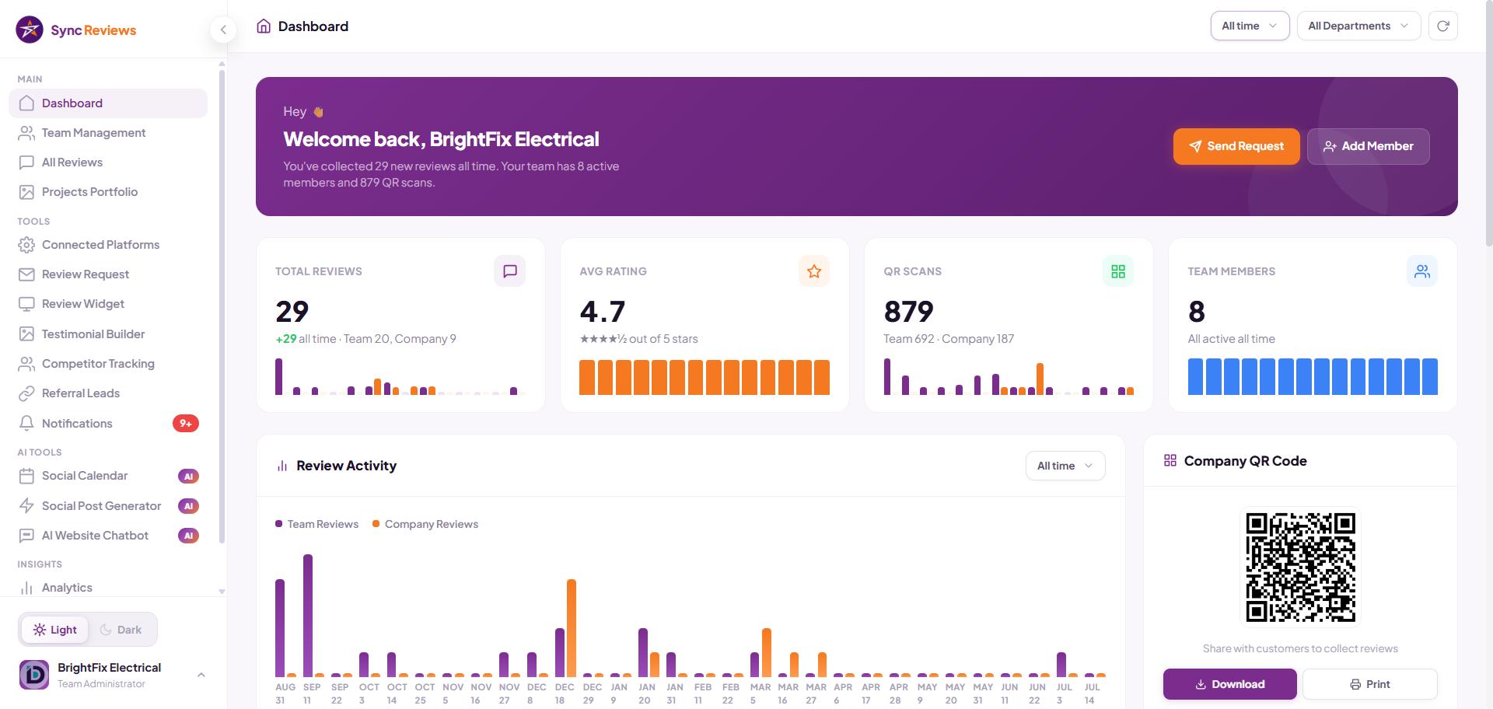
Task: Click the Projects Portfolio image icon
Action: (26, 192)
